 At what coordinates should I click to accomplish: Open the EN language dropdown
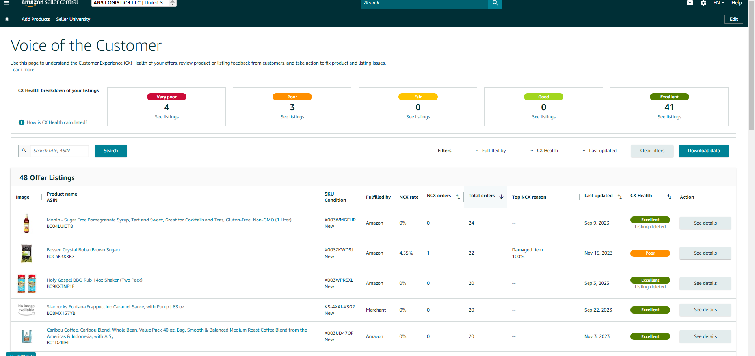coord(719,3)
